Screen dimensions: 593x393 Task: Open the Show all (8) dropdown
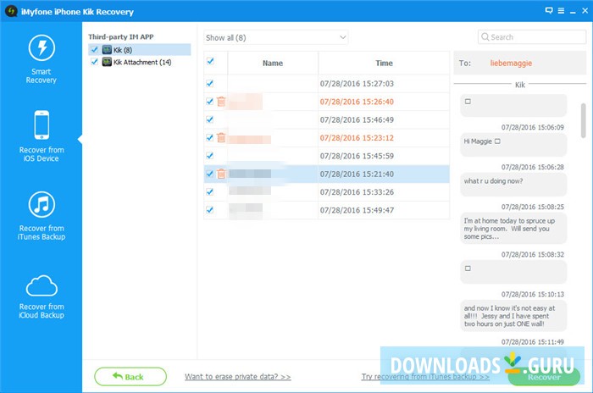(275, 37)
